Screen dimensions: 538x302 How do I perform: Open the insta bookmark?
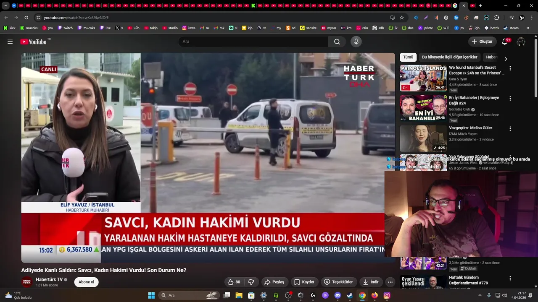click(189, 28)
